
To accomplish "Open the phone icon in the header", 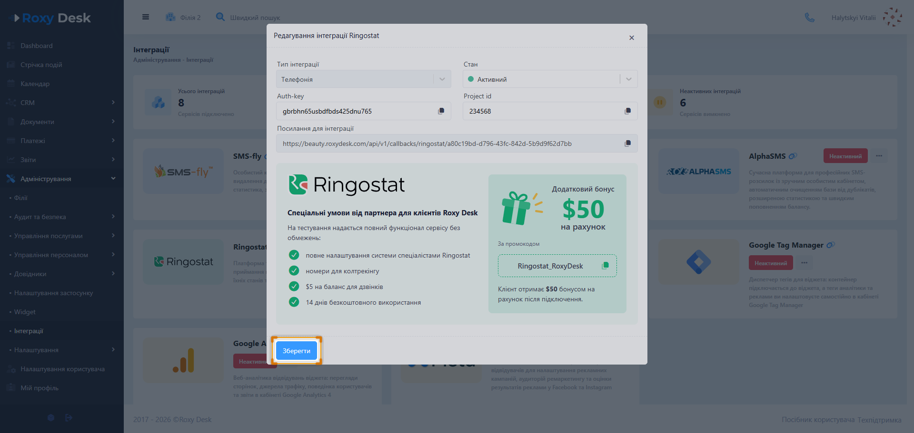I will coord(809,18).
